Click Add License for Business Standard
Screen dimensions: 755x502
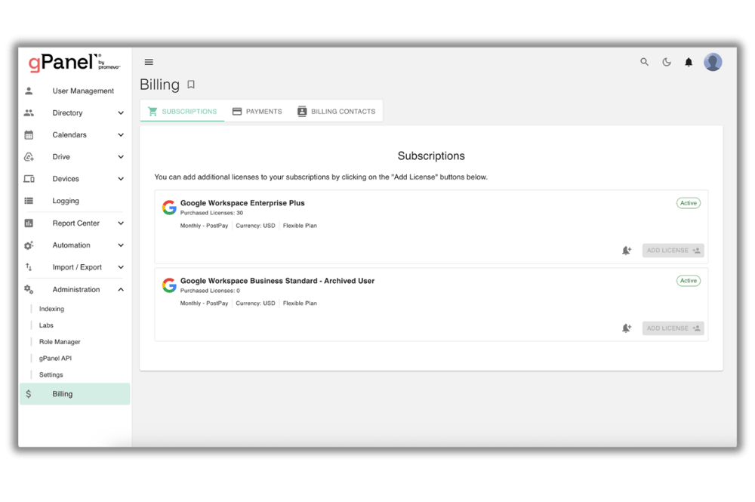point(673,328)
